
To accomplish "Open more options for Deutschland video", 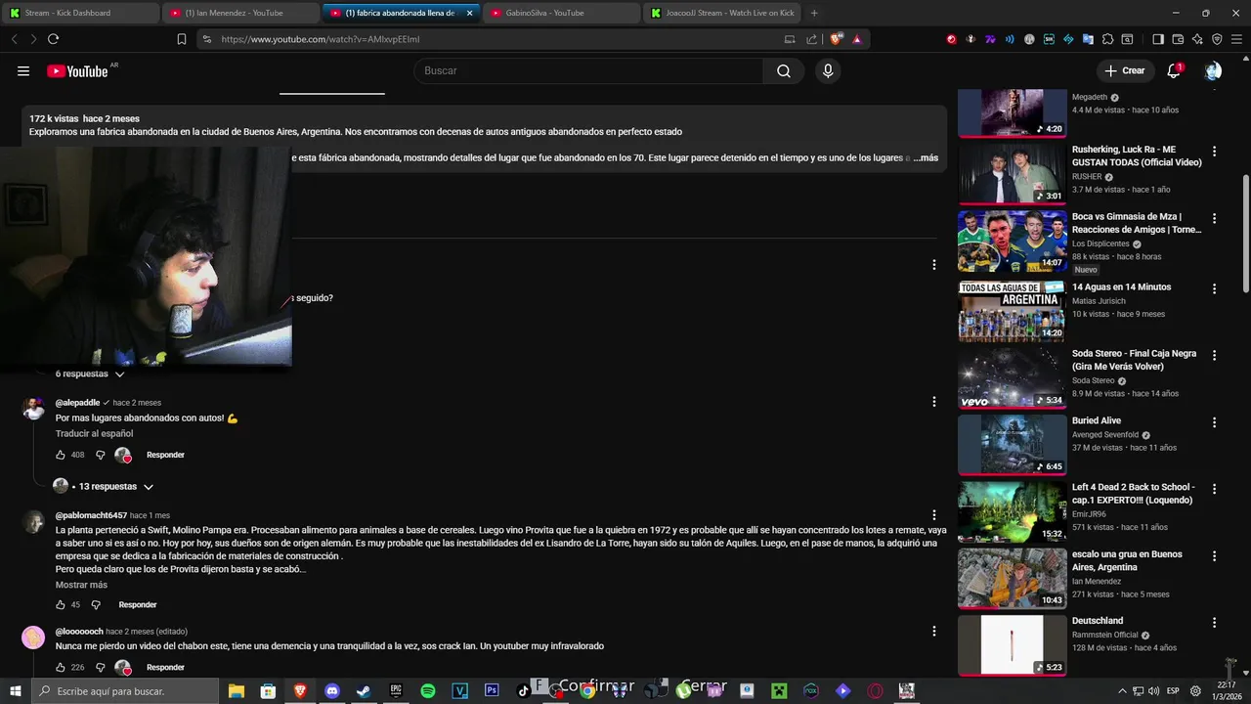I will coord(1215,623).
